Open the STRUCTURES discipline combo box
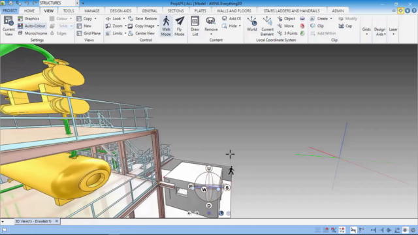 [x=59, y=3]
